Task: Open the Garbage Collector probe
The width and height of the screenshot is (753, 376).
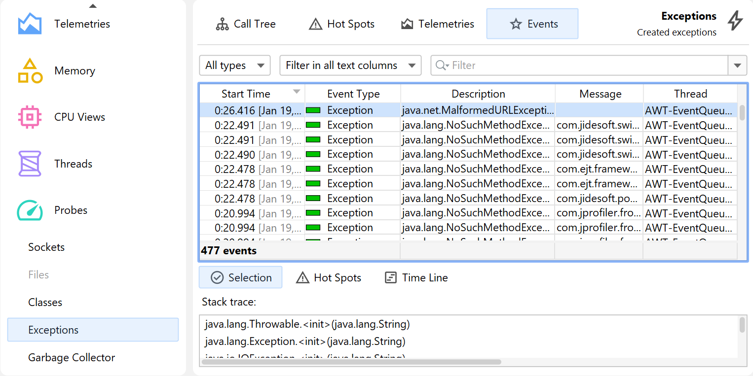Action: [x=72, y=358]
